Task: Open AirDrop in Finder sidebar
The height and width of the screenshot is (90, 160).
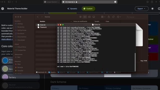Action: 20,24
